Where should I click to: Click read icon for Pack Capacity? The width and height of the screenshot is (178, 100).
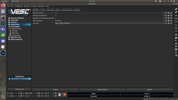pyautogui.click(x=166, y=21)
